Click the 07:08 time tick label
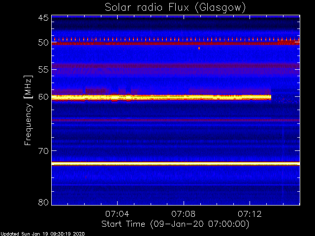 pos(184,214)
